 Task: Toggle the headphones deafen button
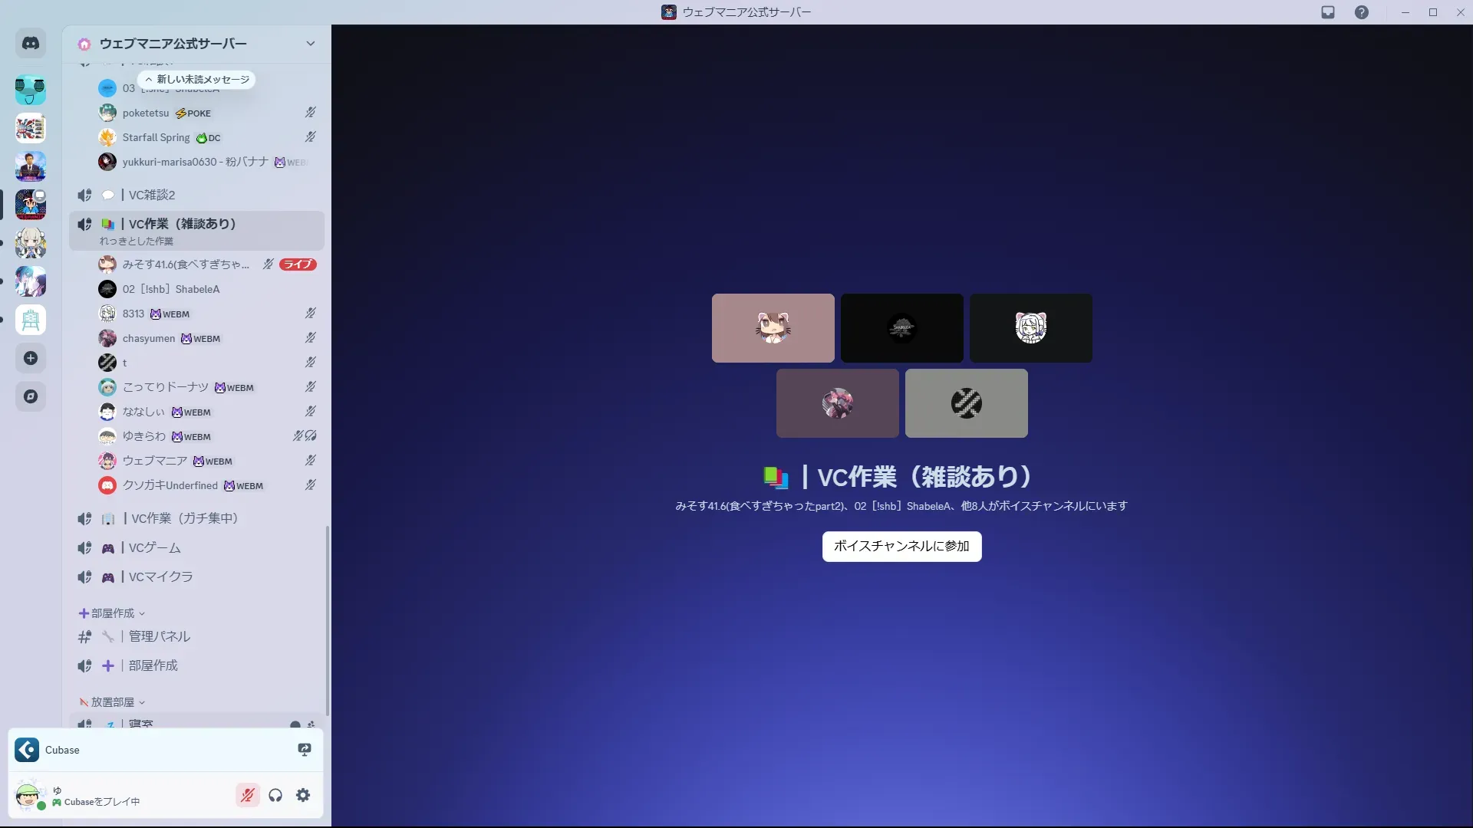coord(275,795)
